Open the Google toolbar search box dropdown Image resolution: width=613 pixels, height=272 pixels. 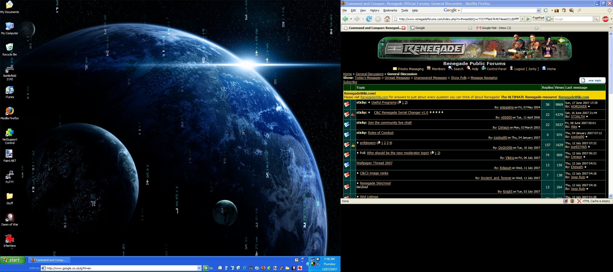(539, 10)
